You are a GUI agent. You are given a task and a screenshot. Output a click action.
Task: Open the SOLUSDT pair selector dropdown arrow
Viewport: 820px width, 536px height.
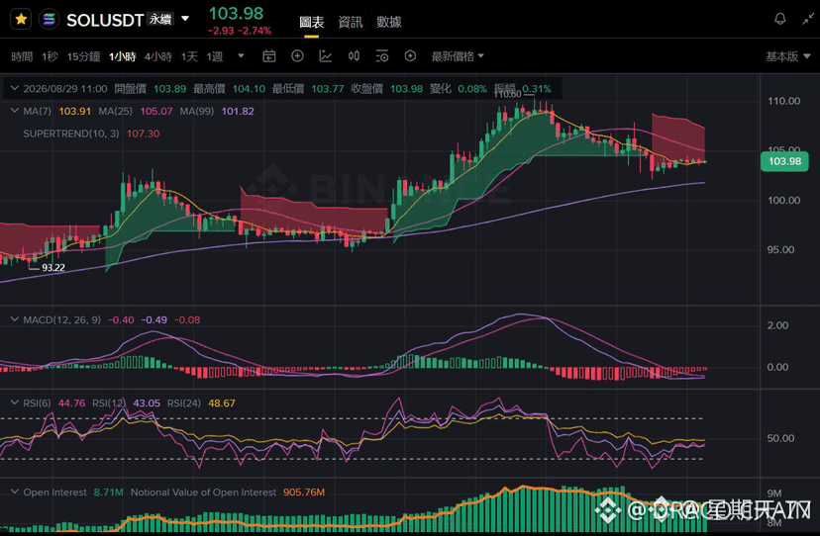[x=184, y=19]
